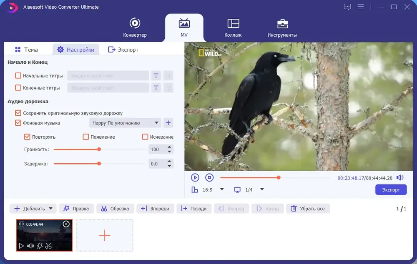Click the stop button under the preview
Screen dimensions: 417x264
click(209, 177)
